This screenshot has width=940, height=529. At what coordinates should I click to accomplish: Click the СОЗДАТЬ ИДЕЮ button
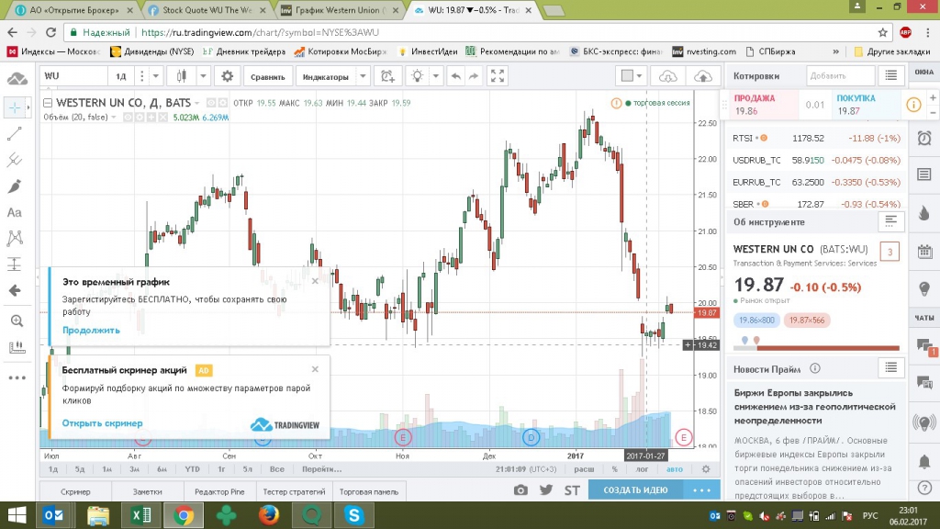click(x=635, y=490)
